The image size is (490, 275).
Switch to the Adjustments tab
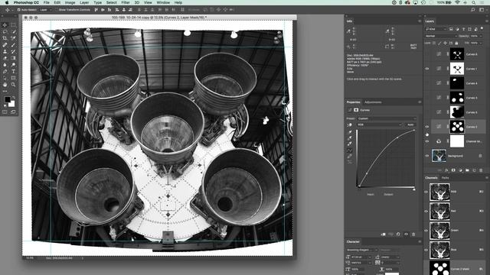coord(373,102)
